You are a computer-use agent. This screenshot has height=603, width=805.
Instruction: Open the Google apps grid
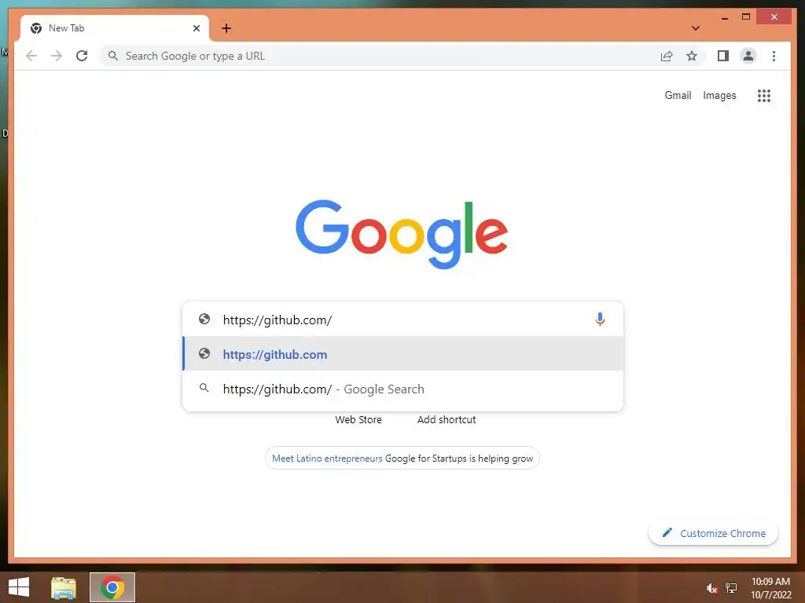pyautogui.click(x=764, y=95)
